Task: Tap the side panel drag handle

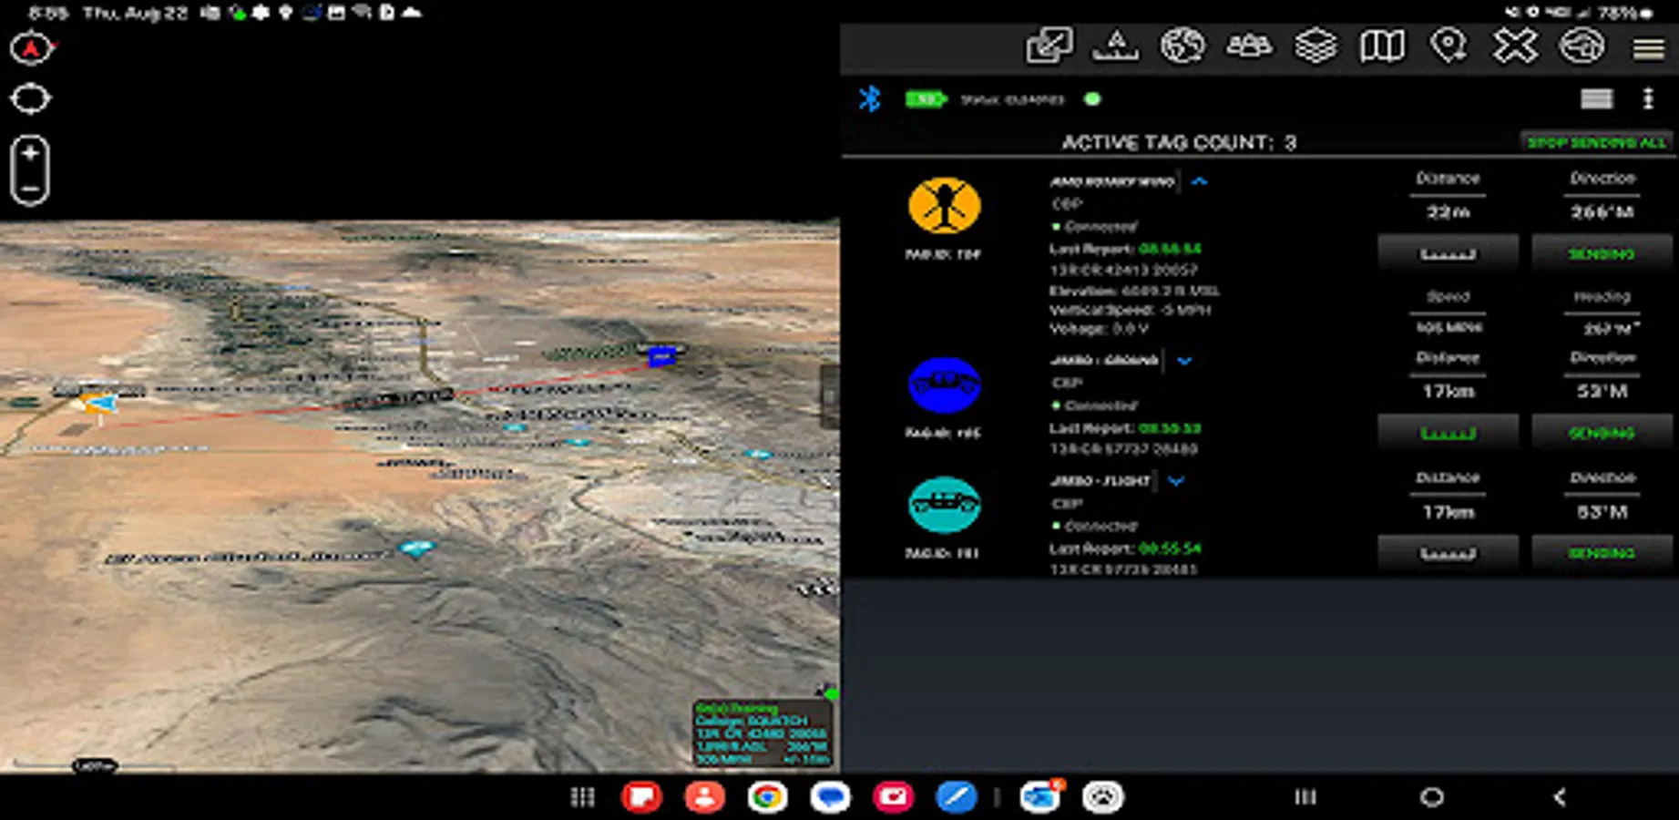Action: [x=830, y=396]
